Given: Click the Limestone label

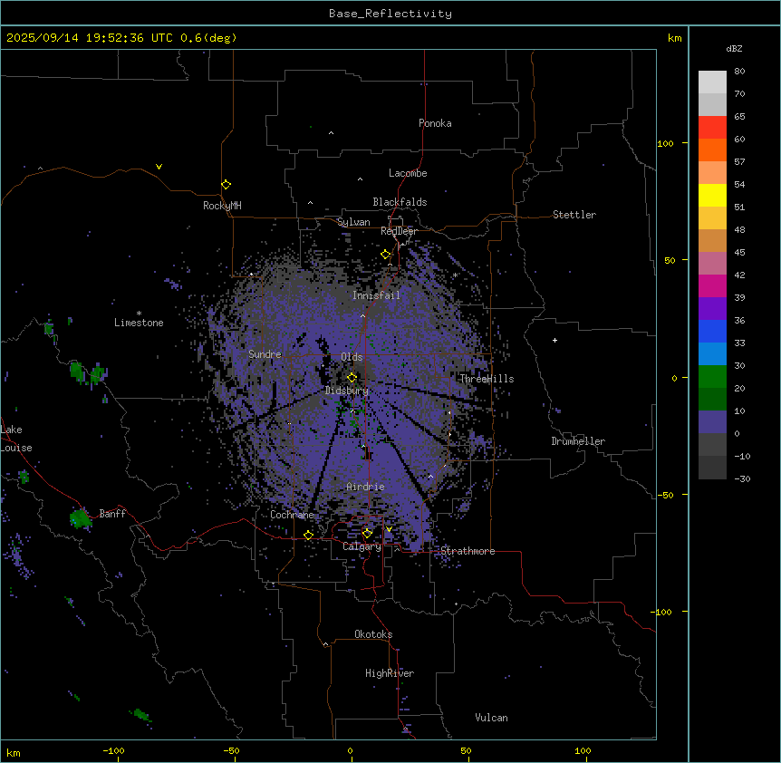Looking at the screenshot, I should pos(139,323).
